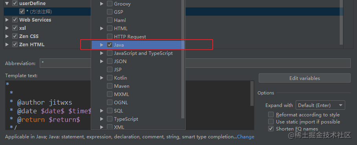
Task: Toggle the 方法注释 template checkbox
Action: click(22, 12)
